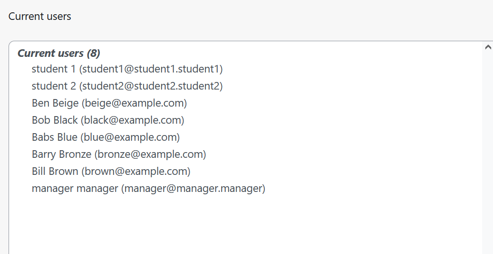
Task: Click empty space below manager entry
Action: click(x=245, y=224)
